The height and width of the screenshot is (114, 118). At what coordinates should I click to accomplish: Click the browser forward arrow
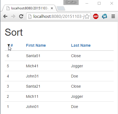13,16
